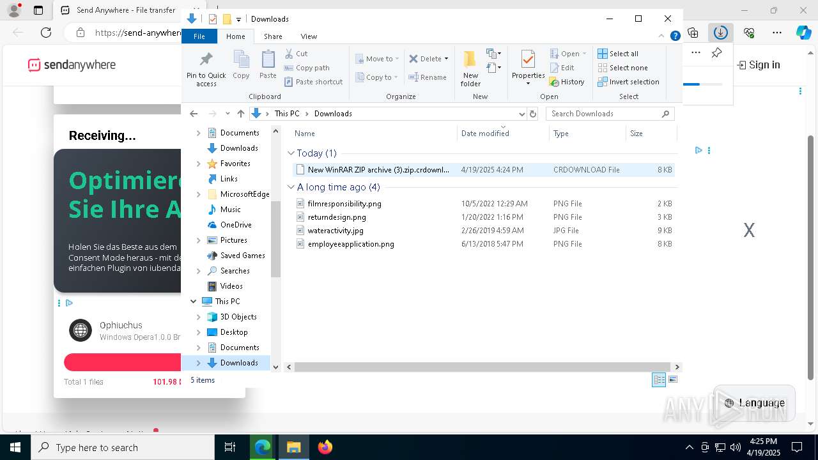
Task: Refresh the Edge browser page
Action: [46, 33]
